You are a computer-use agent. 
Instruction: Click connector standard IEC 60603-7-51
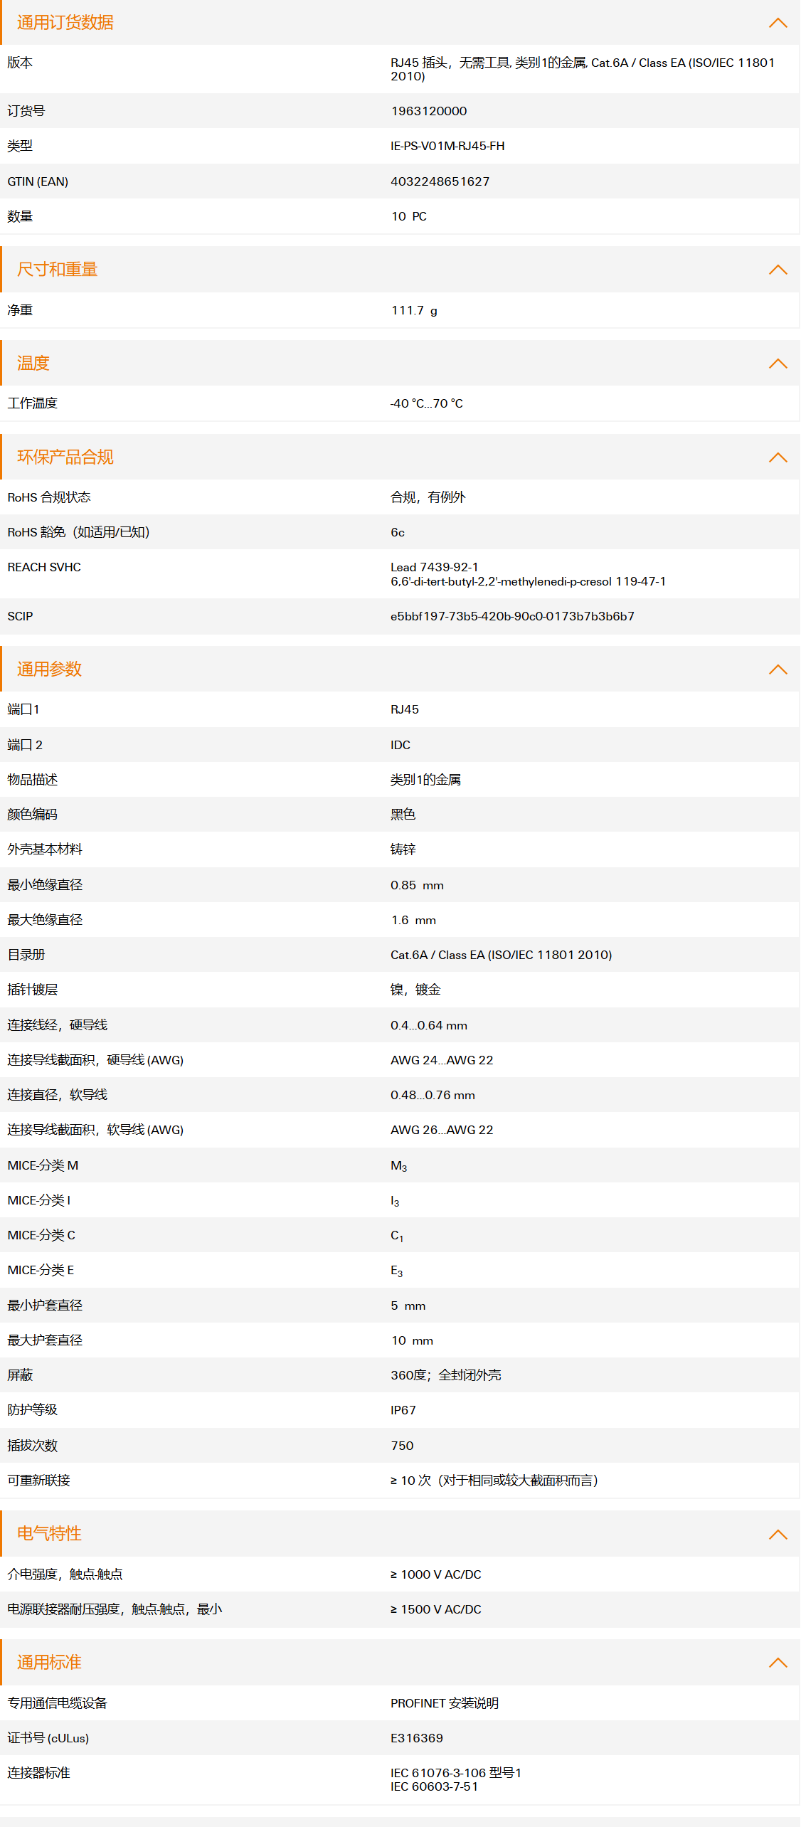click(x=434, y=1786)
